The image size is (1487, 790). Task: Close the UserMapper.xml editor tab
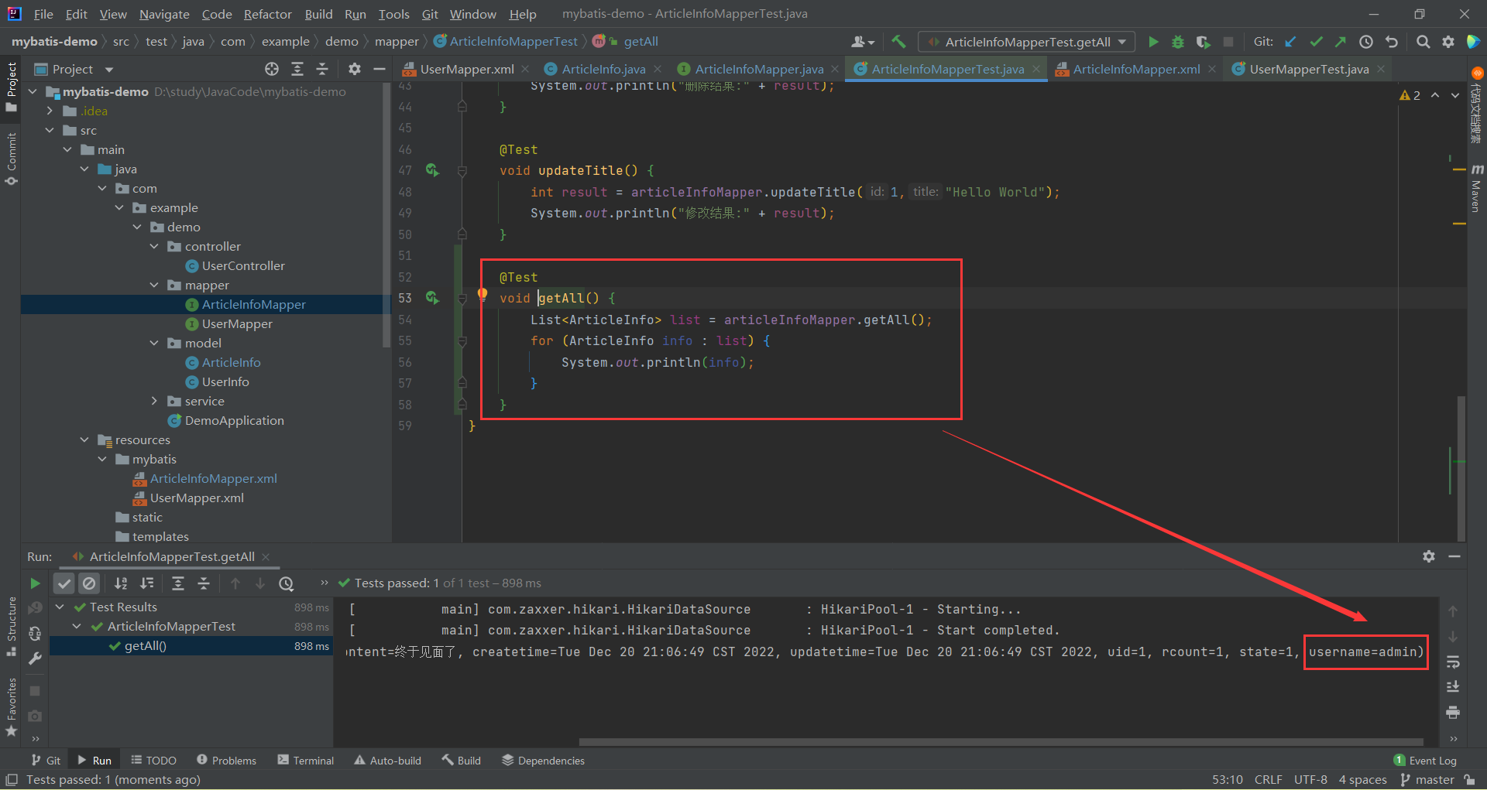[x=526, y=69]
